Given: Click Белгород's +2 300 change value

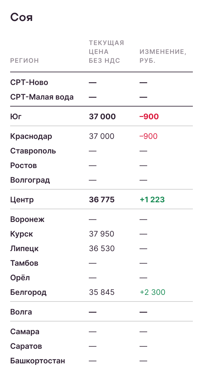Looking at the screenshot, I should (x=153, y=292).
